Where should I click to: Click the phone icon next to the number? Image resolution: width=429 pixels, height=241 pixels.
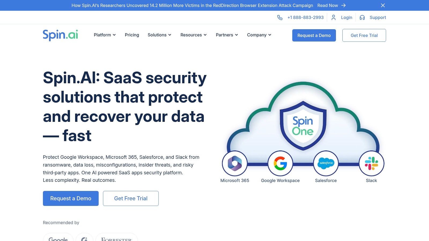point(280,17)
